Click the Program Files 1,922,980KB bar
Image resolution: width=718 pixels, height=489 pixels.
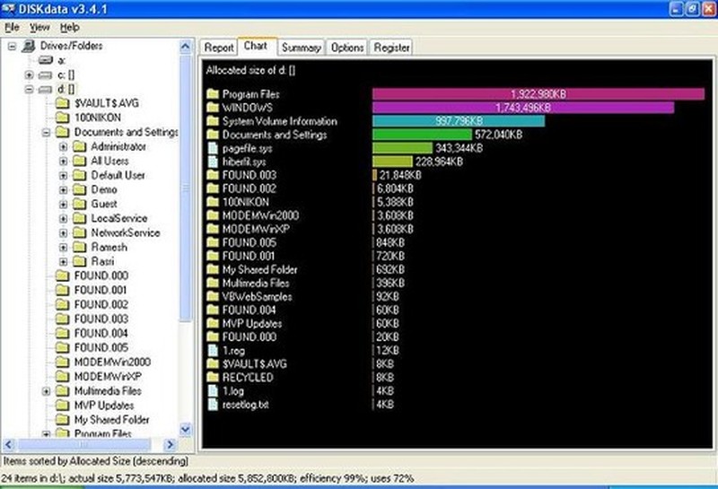(x=538, y=94)
